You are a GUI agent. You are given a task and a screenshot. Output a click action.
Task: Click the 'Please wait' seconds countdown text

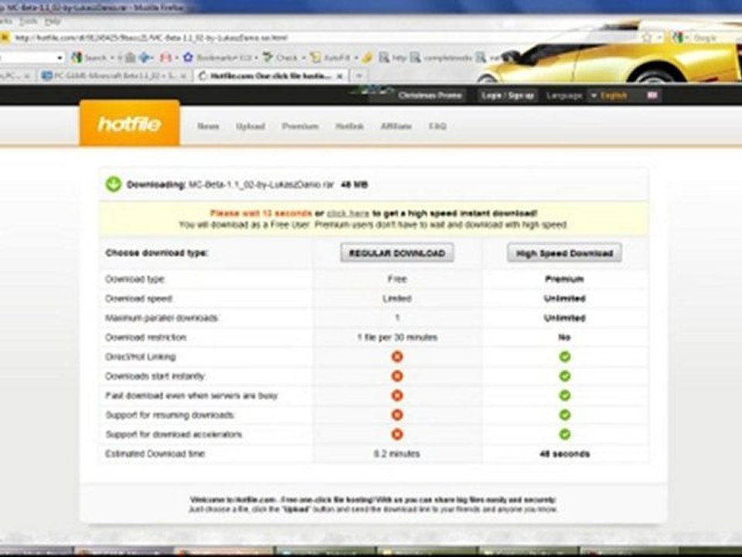point(260,214)
